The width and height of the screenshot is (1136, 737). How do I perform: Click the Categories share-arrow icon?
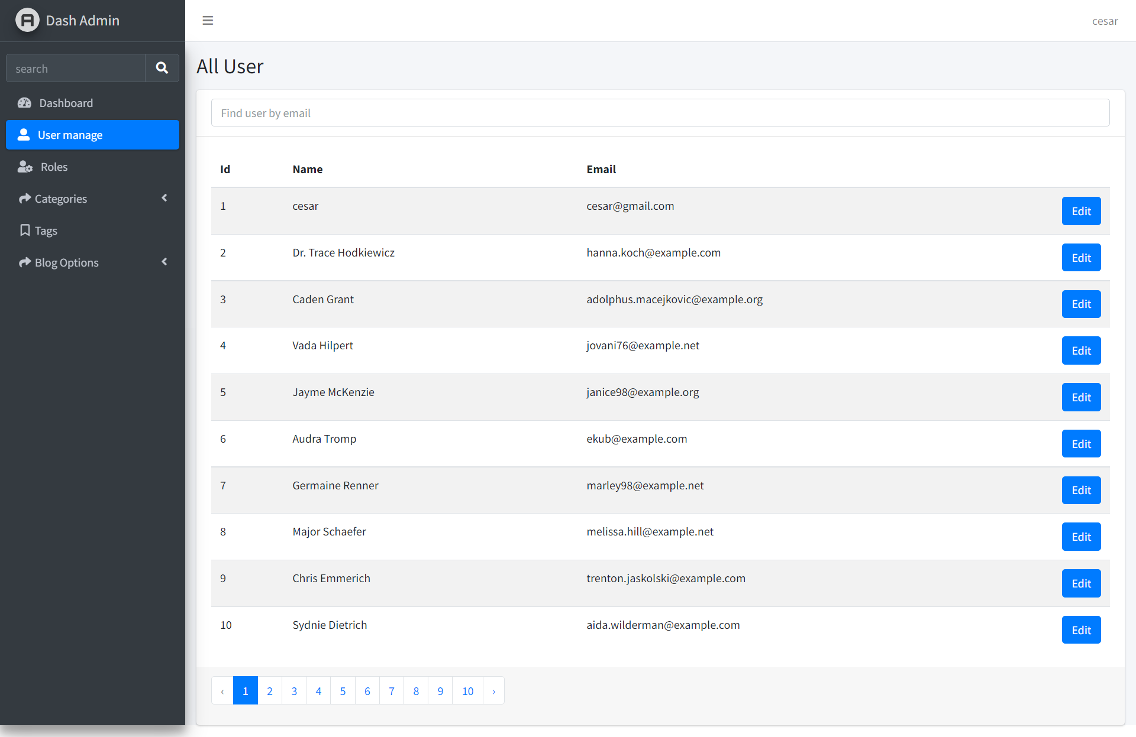(25, 199)
